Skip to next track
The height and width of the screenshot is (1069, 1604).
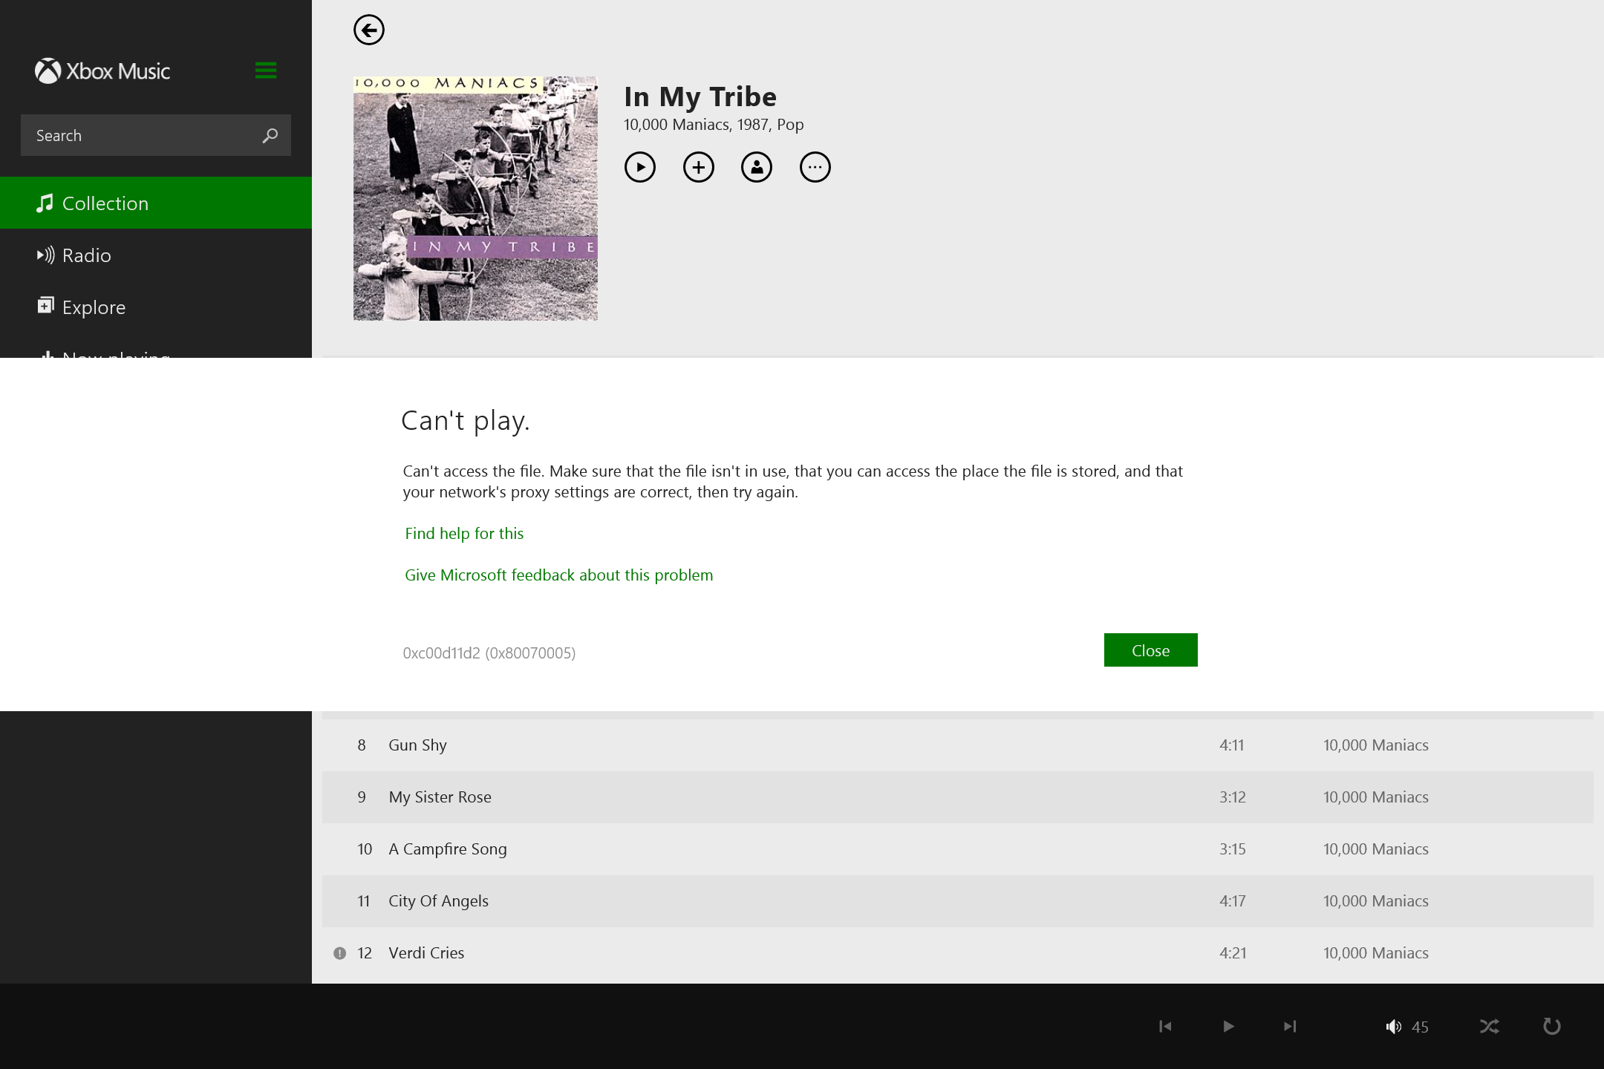coord(1290,1026)
